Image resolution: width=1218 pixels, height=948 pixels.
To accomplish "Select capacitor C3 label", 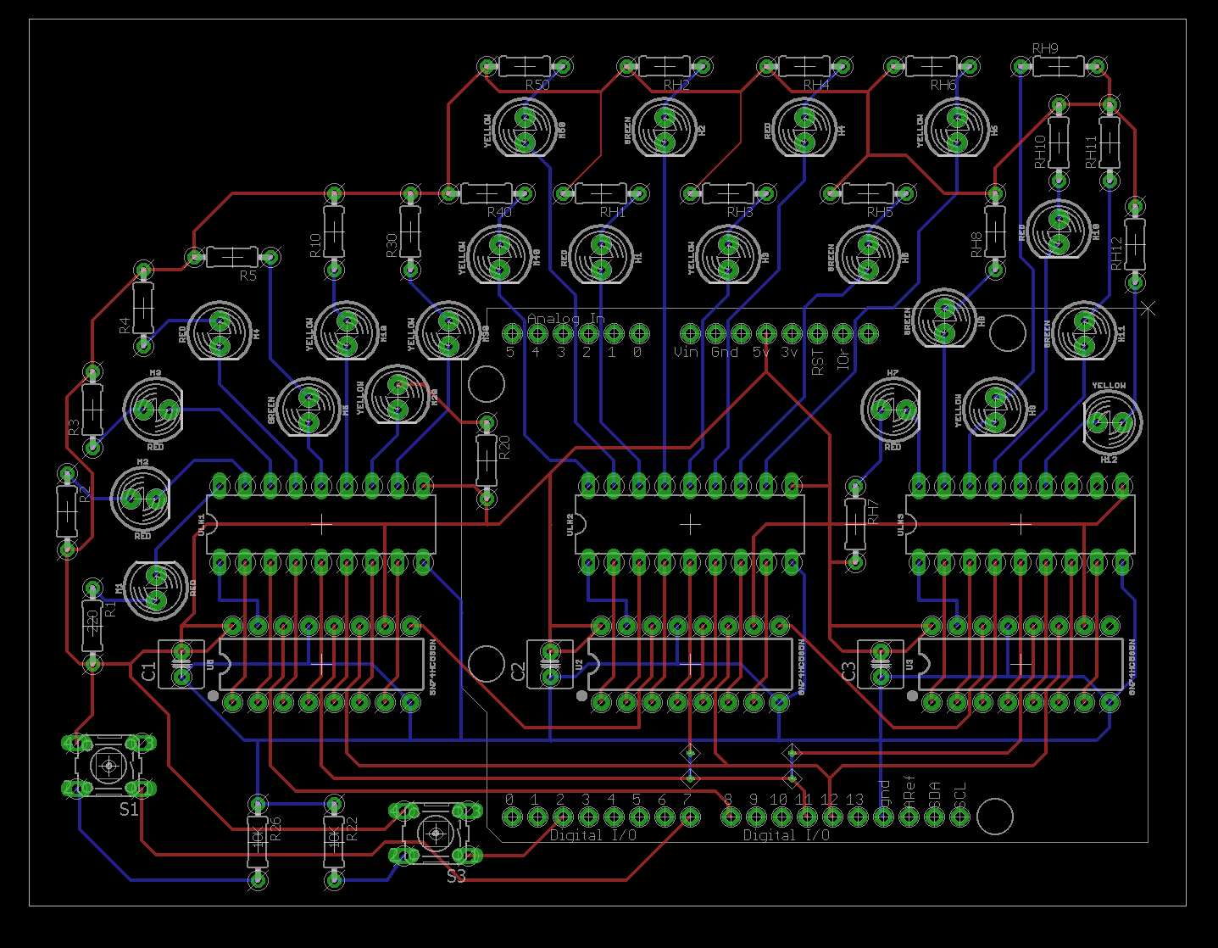I will point(849,672).
